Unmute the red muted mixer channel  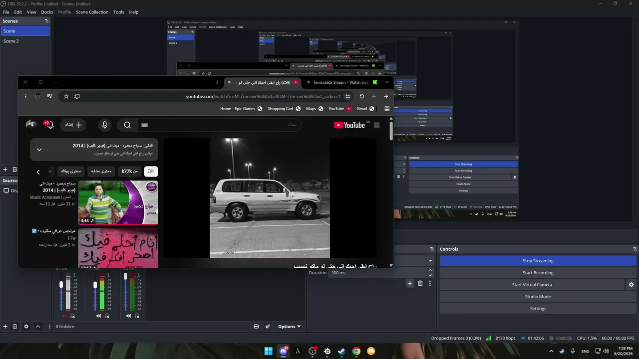(64, 316)
